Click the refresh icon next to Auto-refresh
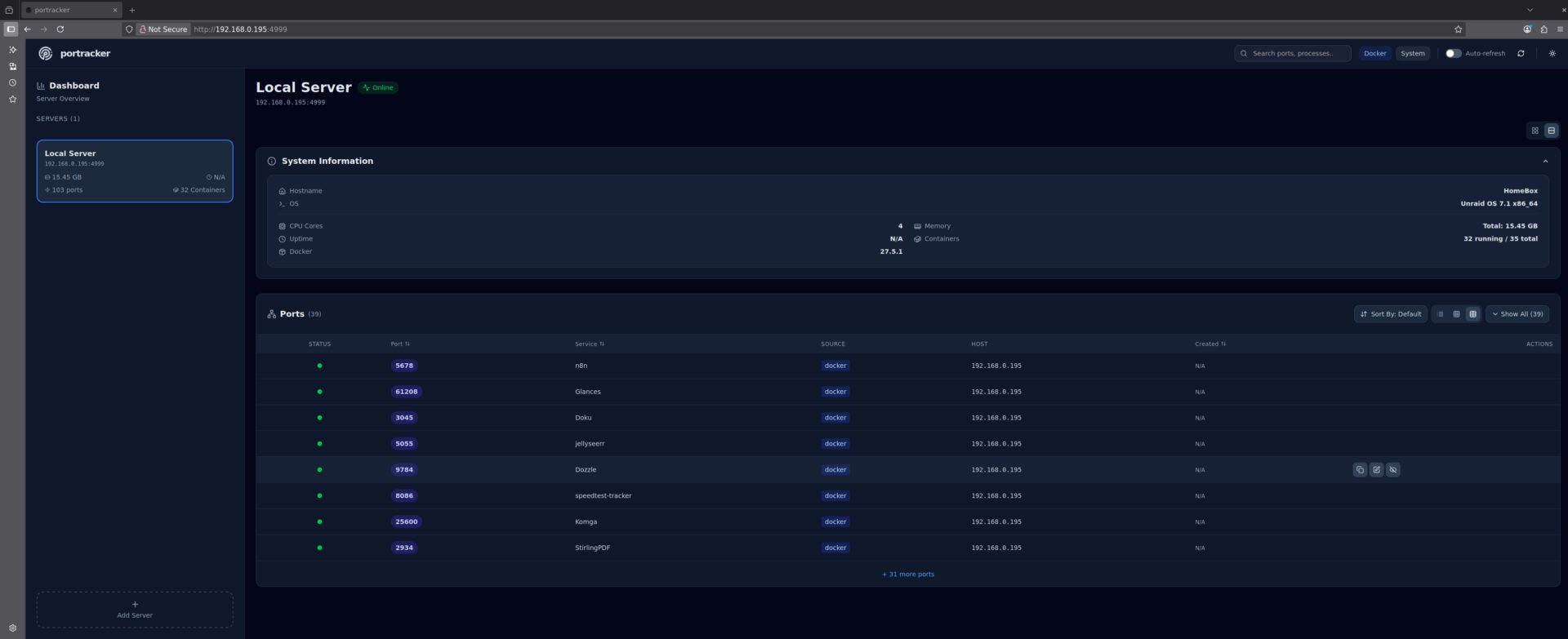The image size is (1568, 639). 1521,53
